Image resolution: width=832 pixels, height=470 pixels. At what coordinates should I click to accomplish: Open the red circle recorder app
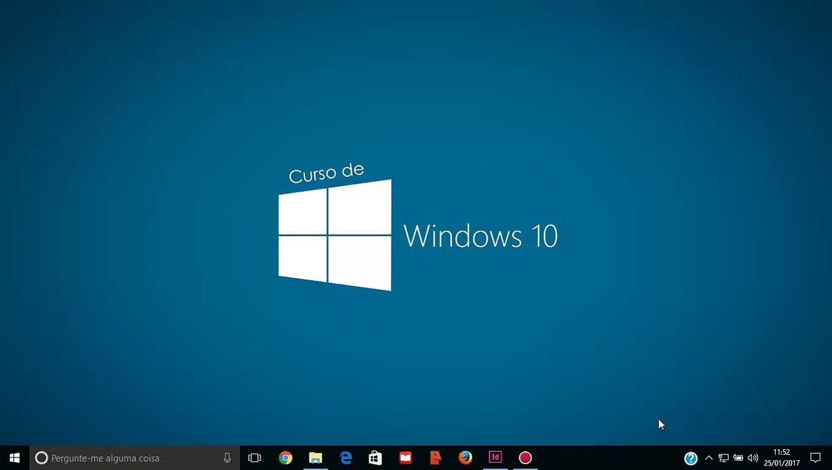click(526, 458)
